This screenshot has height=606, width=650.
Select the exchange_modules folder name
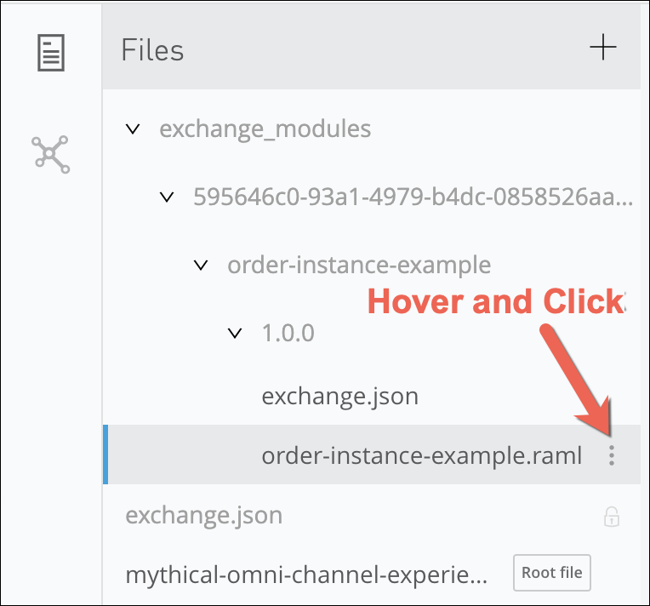[265, 129]
